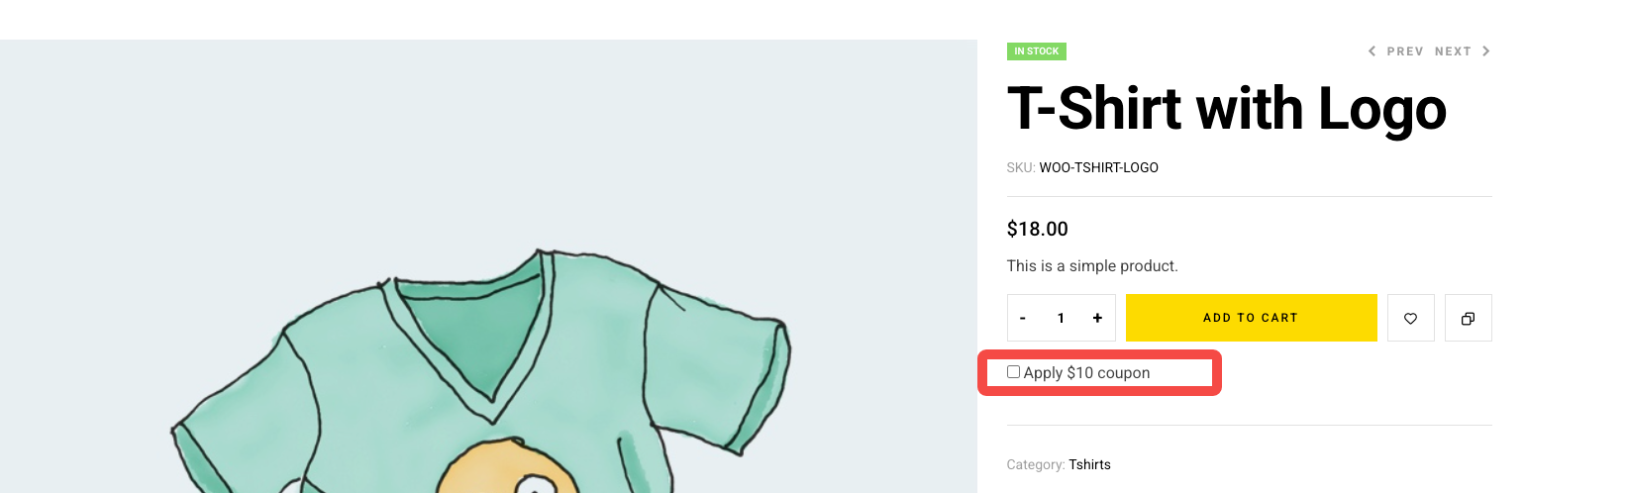The height and width of the screenshot is (493, 1627).
Task: Click the green IN STOCK badge
Action: tap(1036, 51)
